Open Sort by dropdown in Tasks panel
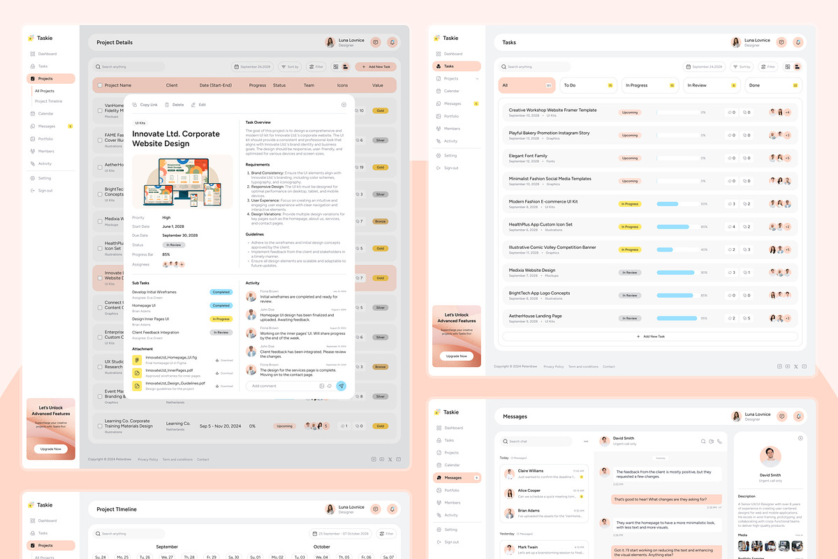The image size is (838, 559). [x=742, y=67]
